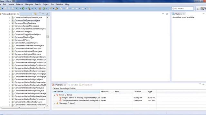Select CommandToggleDownfall.java in the tree
Image resolution: width=206 pixels, height=115 pixels.
click(x=27, y=34)
